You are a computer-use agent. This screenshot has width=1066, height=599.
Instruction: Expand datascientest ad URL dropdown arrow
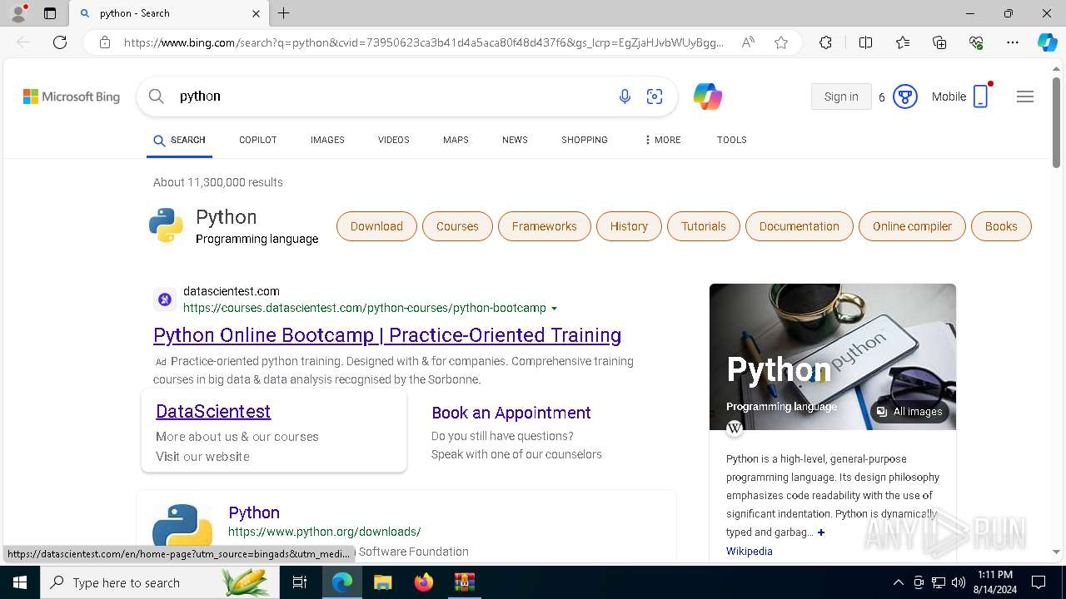click(555, 309)
